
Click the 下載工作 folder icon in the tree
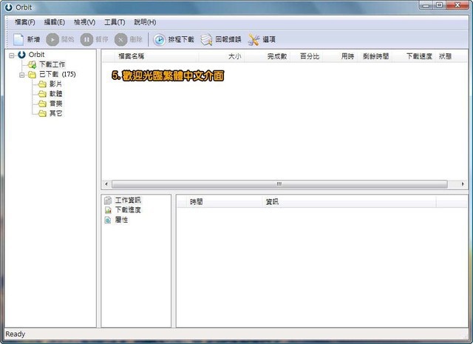[32, 64]
